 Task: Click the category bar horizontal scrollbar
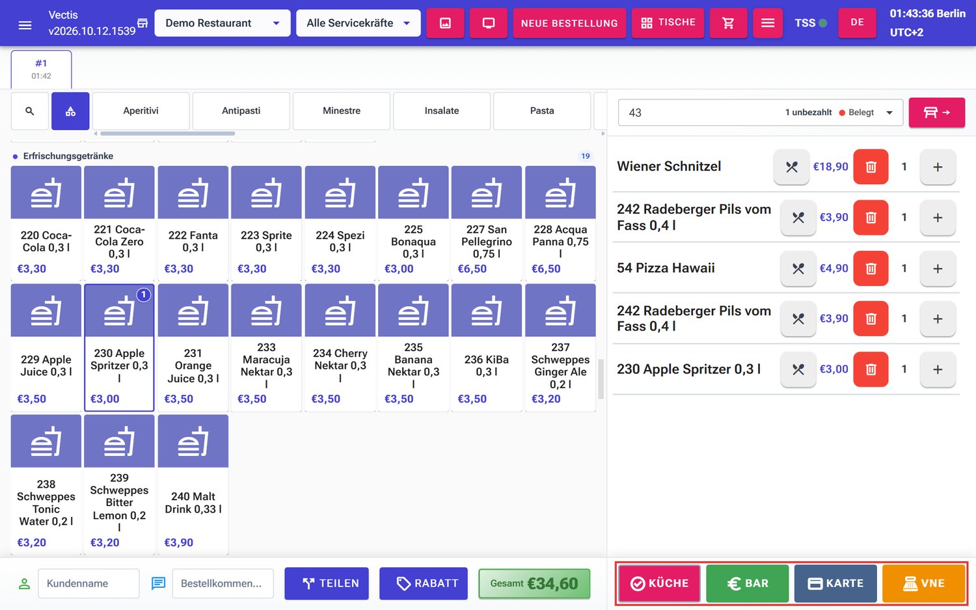tap(167, 133)
